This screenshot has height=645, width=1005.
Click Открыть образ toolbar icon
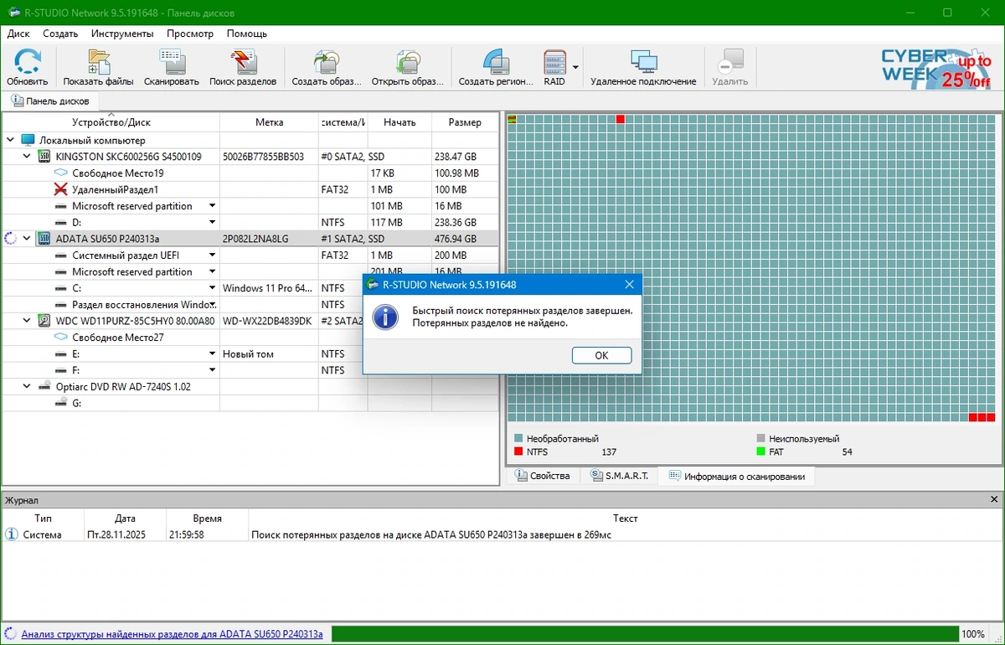pos(408,67)
